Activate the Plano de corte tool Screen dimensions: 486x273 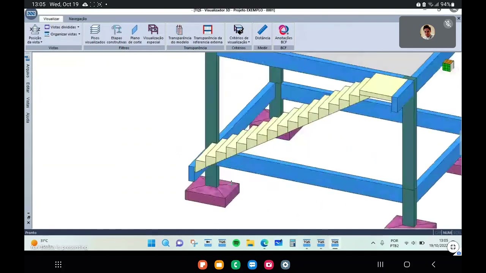pyautogui.click(x=135, y=35)
